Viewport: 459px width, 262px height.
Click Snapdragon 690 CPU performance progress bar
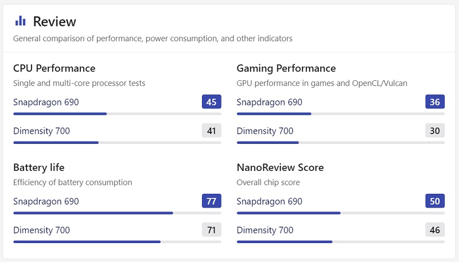pyautogui.click(x=117, y=114)
